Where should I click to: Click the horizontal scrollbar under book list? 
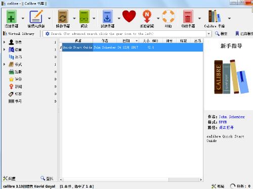(x=131, y=180)
